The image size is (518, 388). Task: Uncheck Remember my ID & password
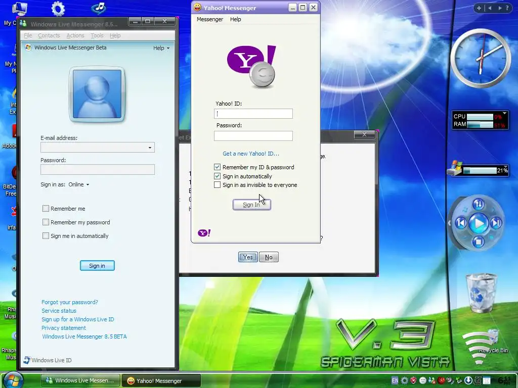217,167
